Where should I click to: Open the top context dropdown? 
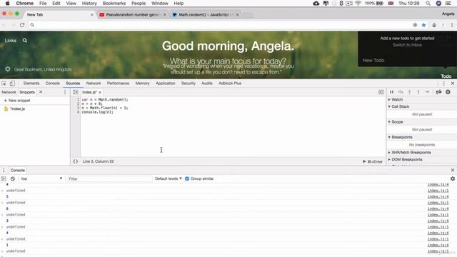coord(41,178)
